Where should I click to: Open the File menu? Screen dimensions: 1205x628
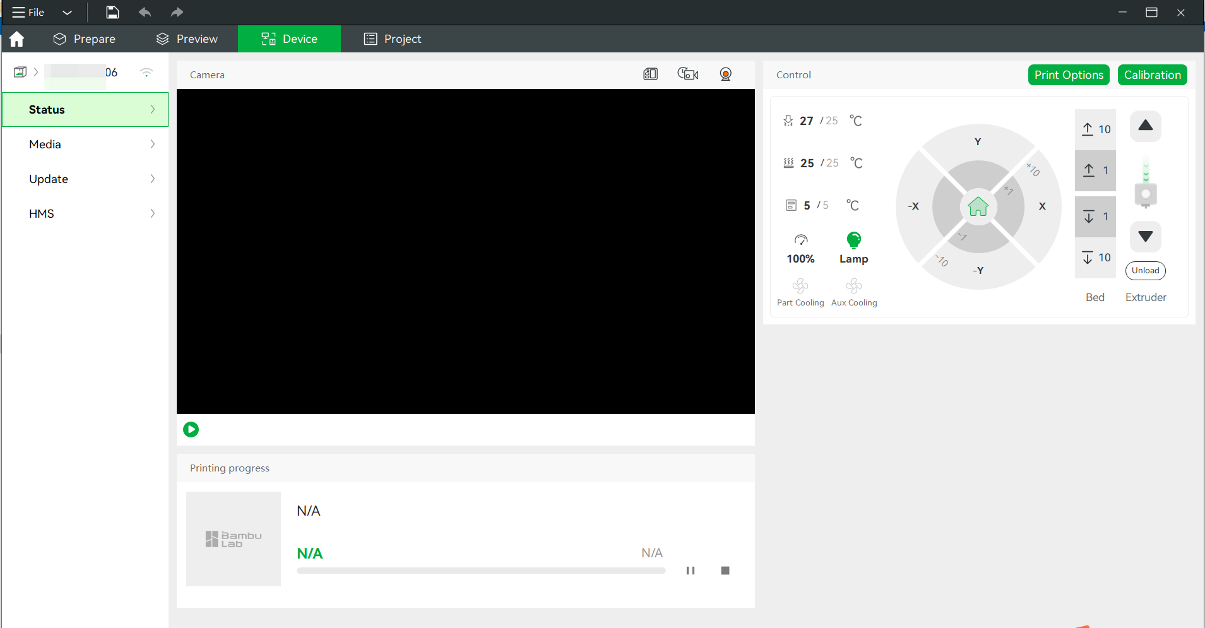coord(28,13)
